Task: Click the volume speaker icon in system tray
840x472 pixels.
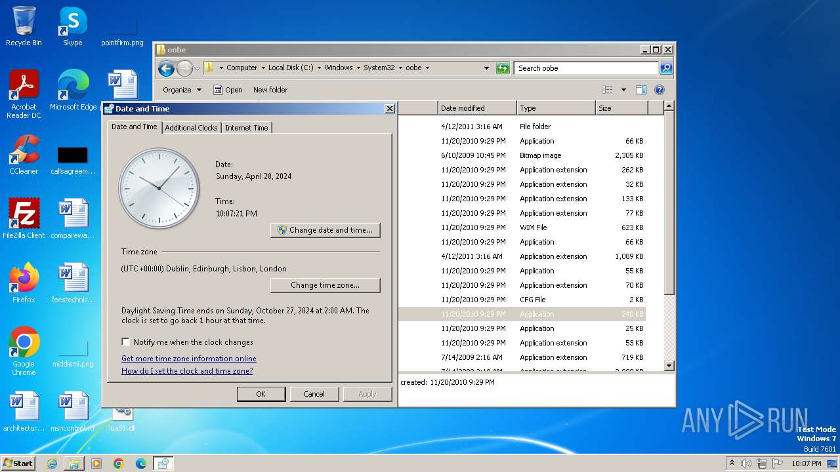Action: [x=745, y=463]
